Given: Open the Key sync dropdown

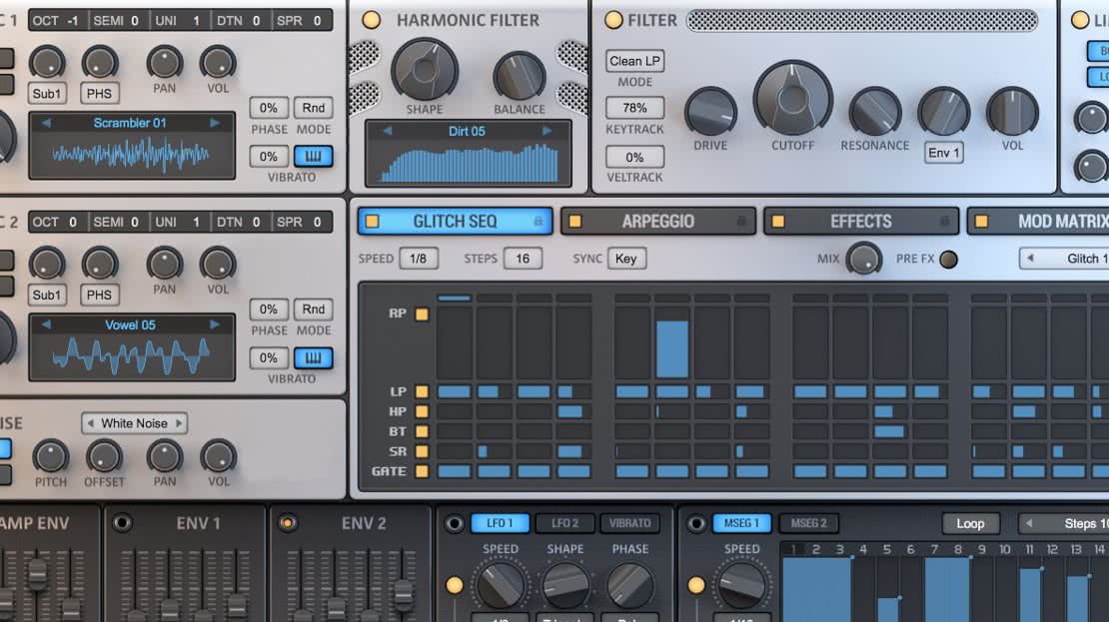Looking at the screenshot, I should point(625,259).
